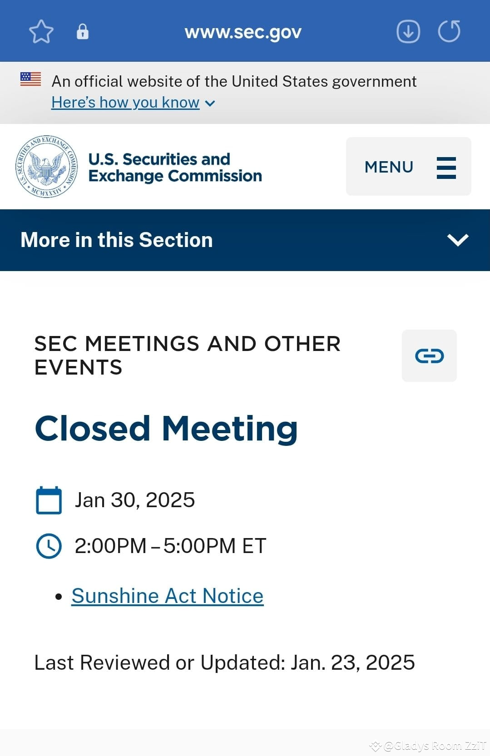Image resolution: width=490 pixels, height=756 pixels.
Task: Click the Closed Meeting heading
Action: coord(166,428)
